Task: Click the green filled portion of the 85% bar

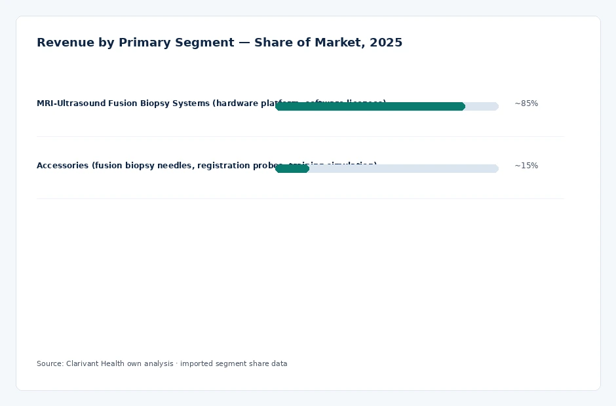Action: pyautogui.click(x=370, y=106)
